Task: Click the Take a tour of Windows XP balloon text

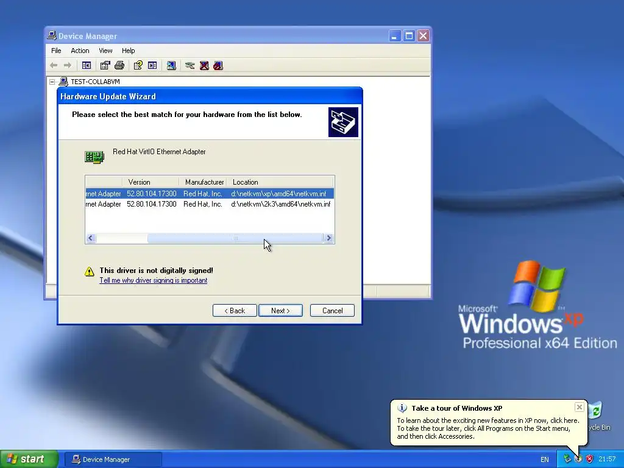Action: click(x=457, y=408)
